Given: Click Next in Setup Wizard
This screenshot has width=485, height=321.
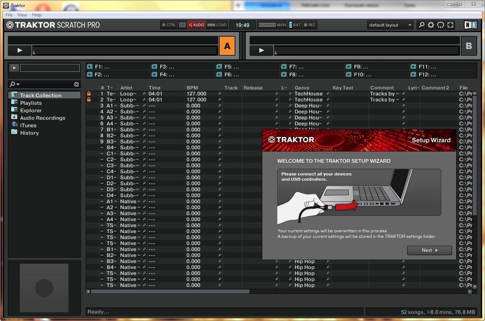Looking at the screenshot, I should coord(429,250).
